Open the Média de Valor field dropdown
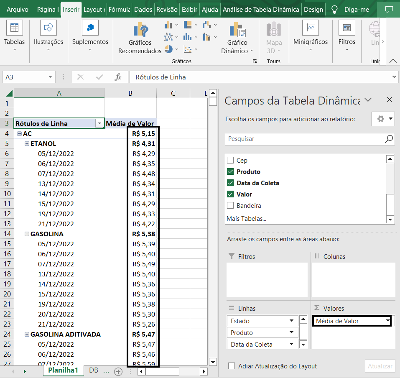 tap(387, 321)
